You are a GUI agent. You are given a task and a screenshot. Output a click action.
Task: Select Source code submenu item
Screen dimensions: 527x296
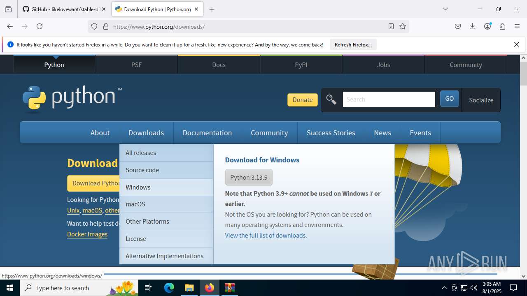166,170
